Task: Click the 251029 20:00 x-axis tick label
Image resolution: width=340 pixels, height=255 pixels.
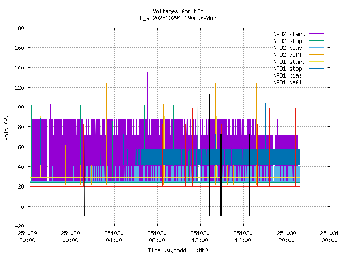Action: coord(27,236)
